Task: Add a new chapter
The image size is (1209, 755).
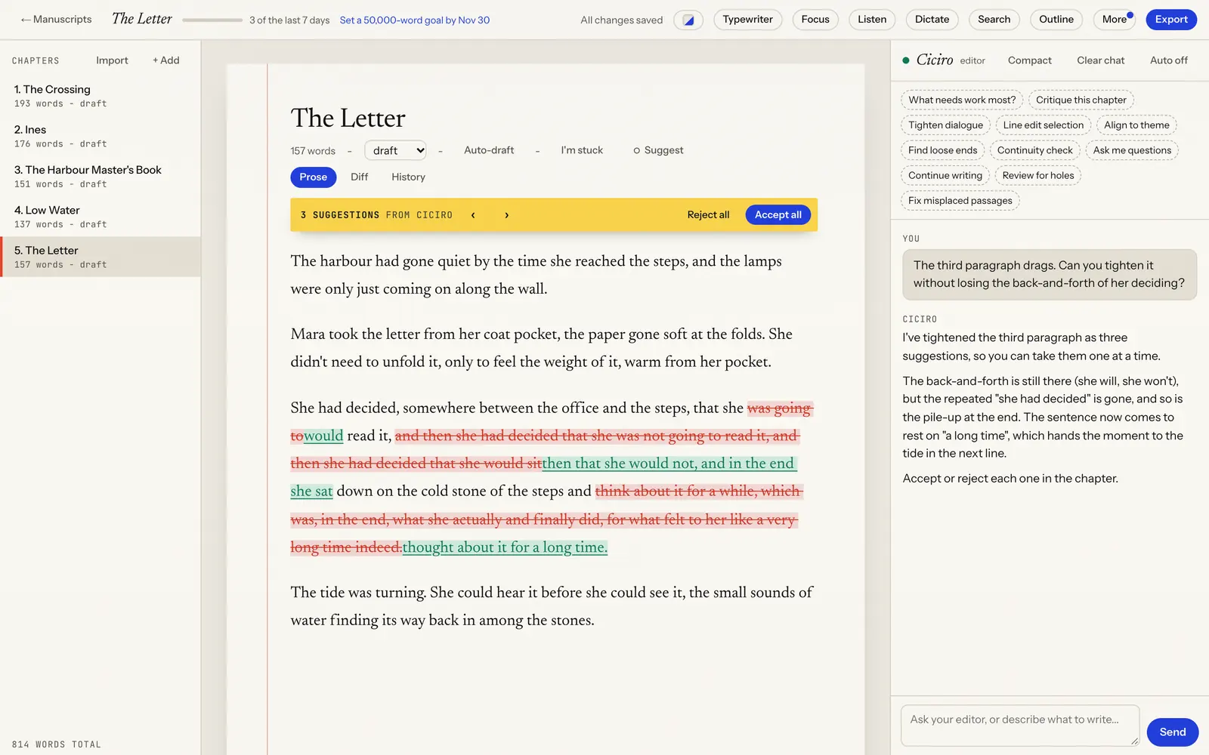Action: (166, 60)
